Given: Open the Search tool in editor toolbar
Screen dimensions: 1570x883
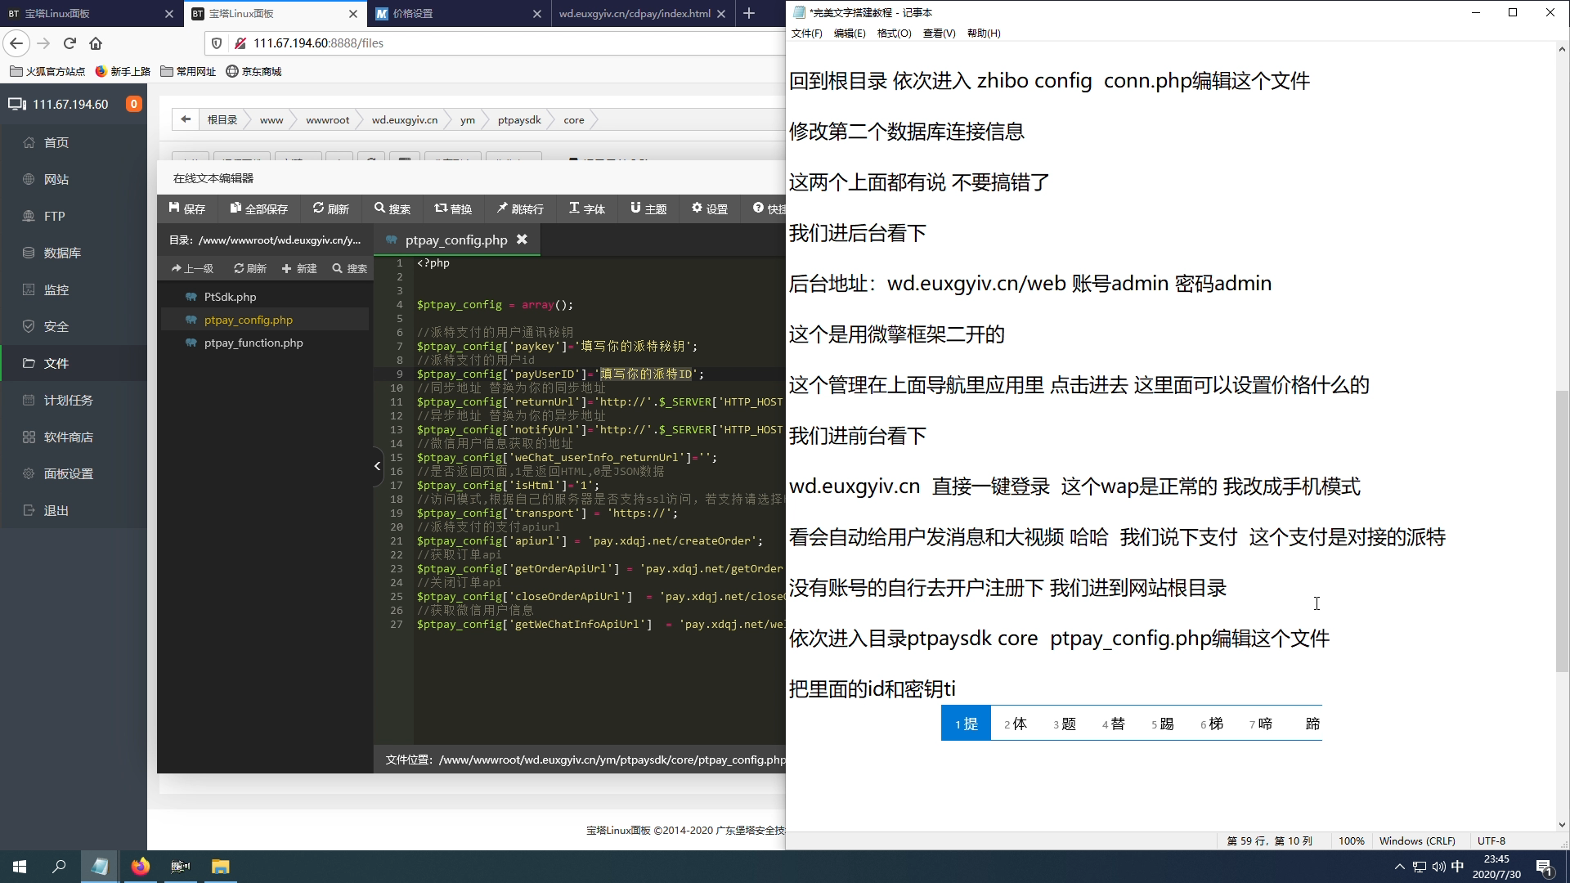Looking at the screenshot, I should click(392, 208).
